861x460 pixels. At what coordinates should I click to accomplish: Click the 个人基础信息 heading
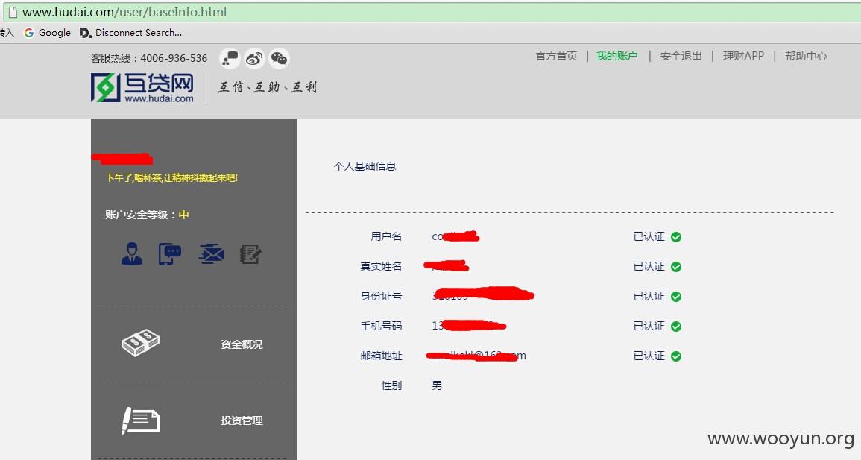pos(365,166)
